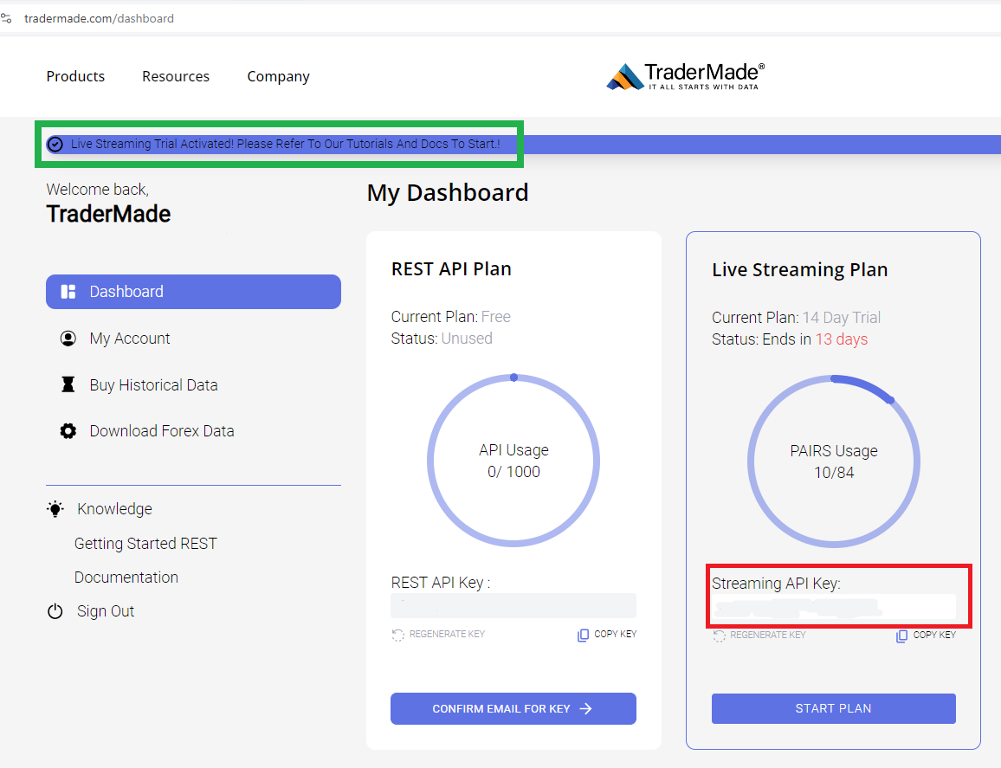1001x768 pixels.
Task: Click the Free current plan text
Action: (x=496, y=317)
